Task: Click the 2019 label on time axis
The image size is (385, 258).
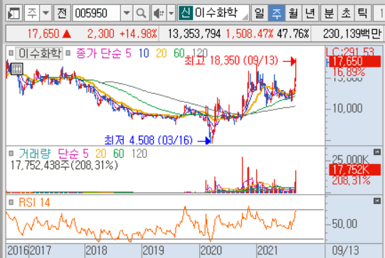Action: click(154, 251)
